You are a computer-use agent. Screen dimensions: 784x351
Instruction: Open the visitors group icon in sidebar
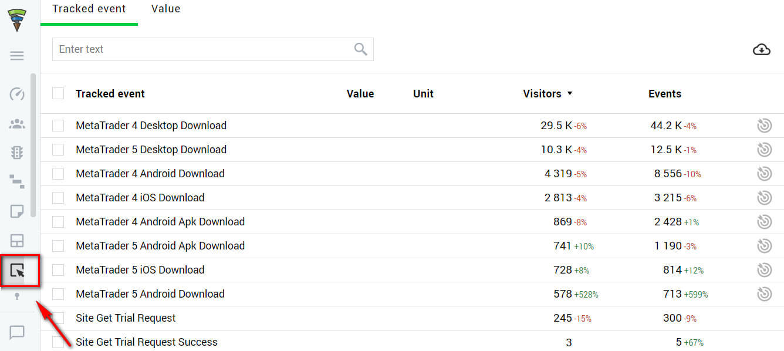click(17, 124)
